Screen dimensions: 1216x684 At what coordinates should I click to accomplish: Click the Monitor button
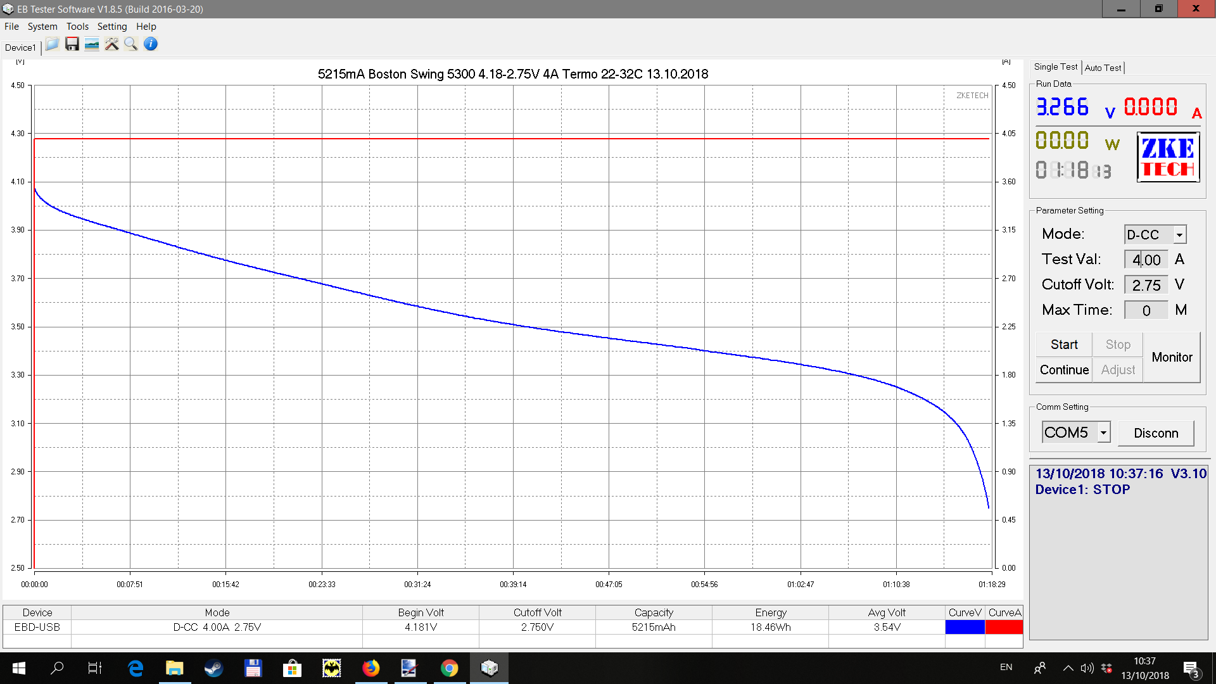point(1172,357)
